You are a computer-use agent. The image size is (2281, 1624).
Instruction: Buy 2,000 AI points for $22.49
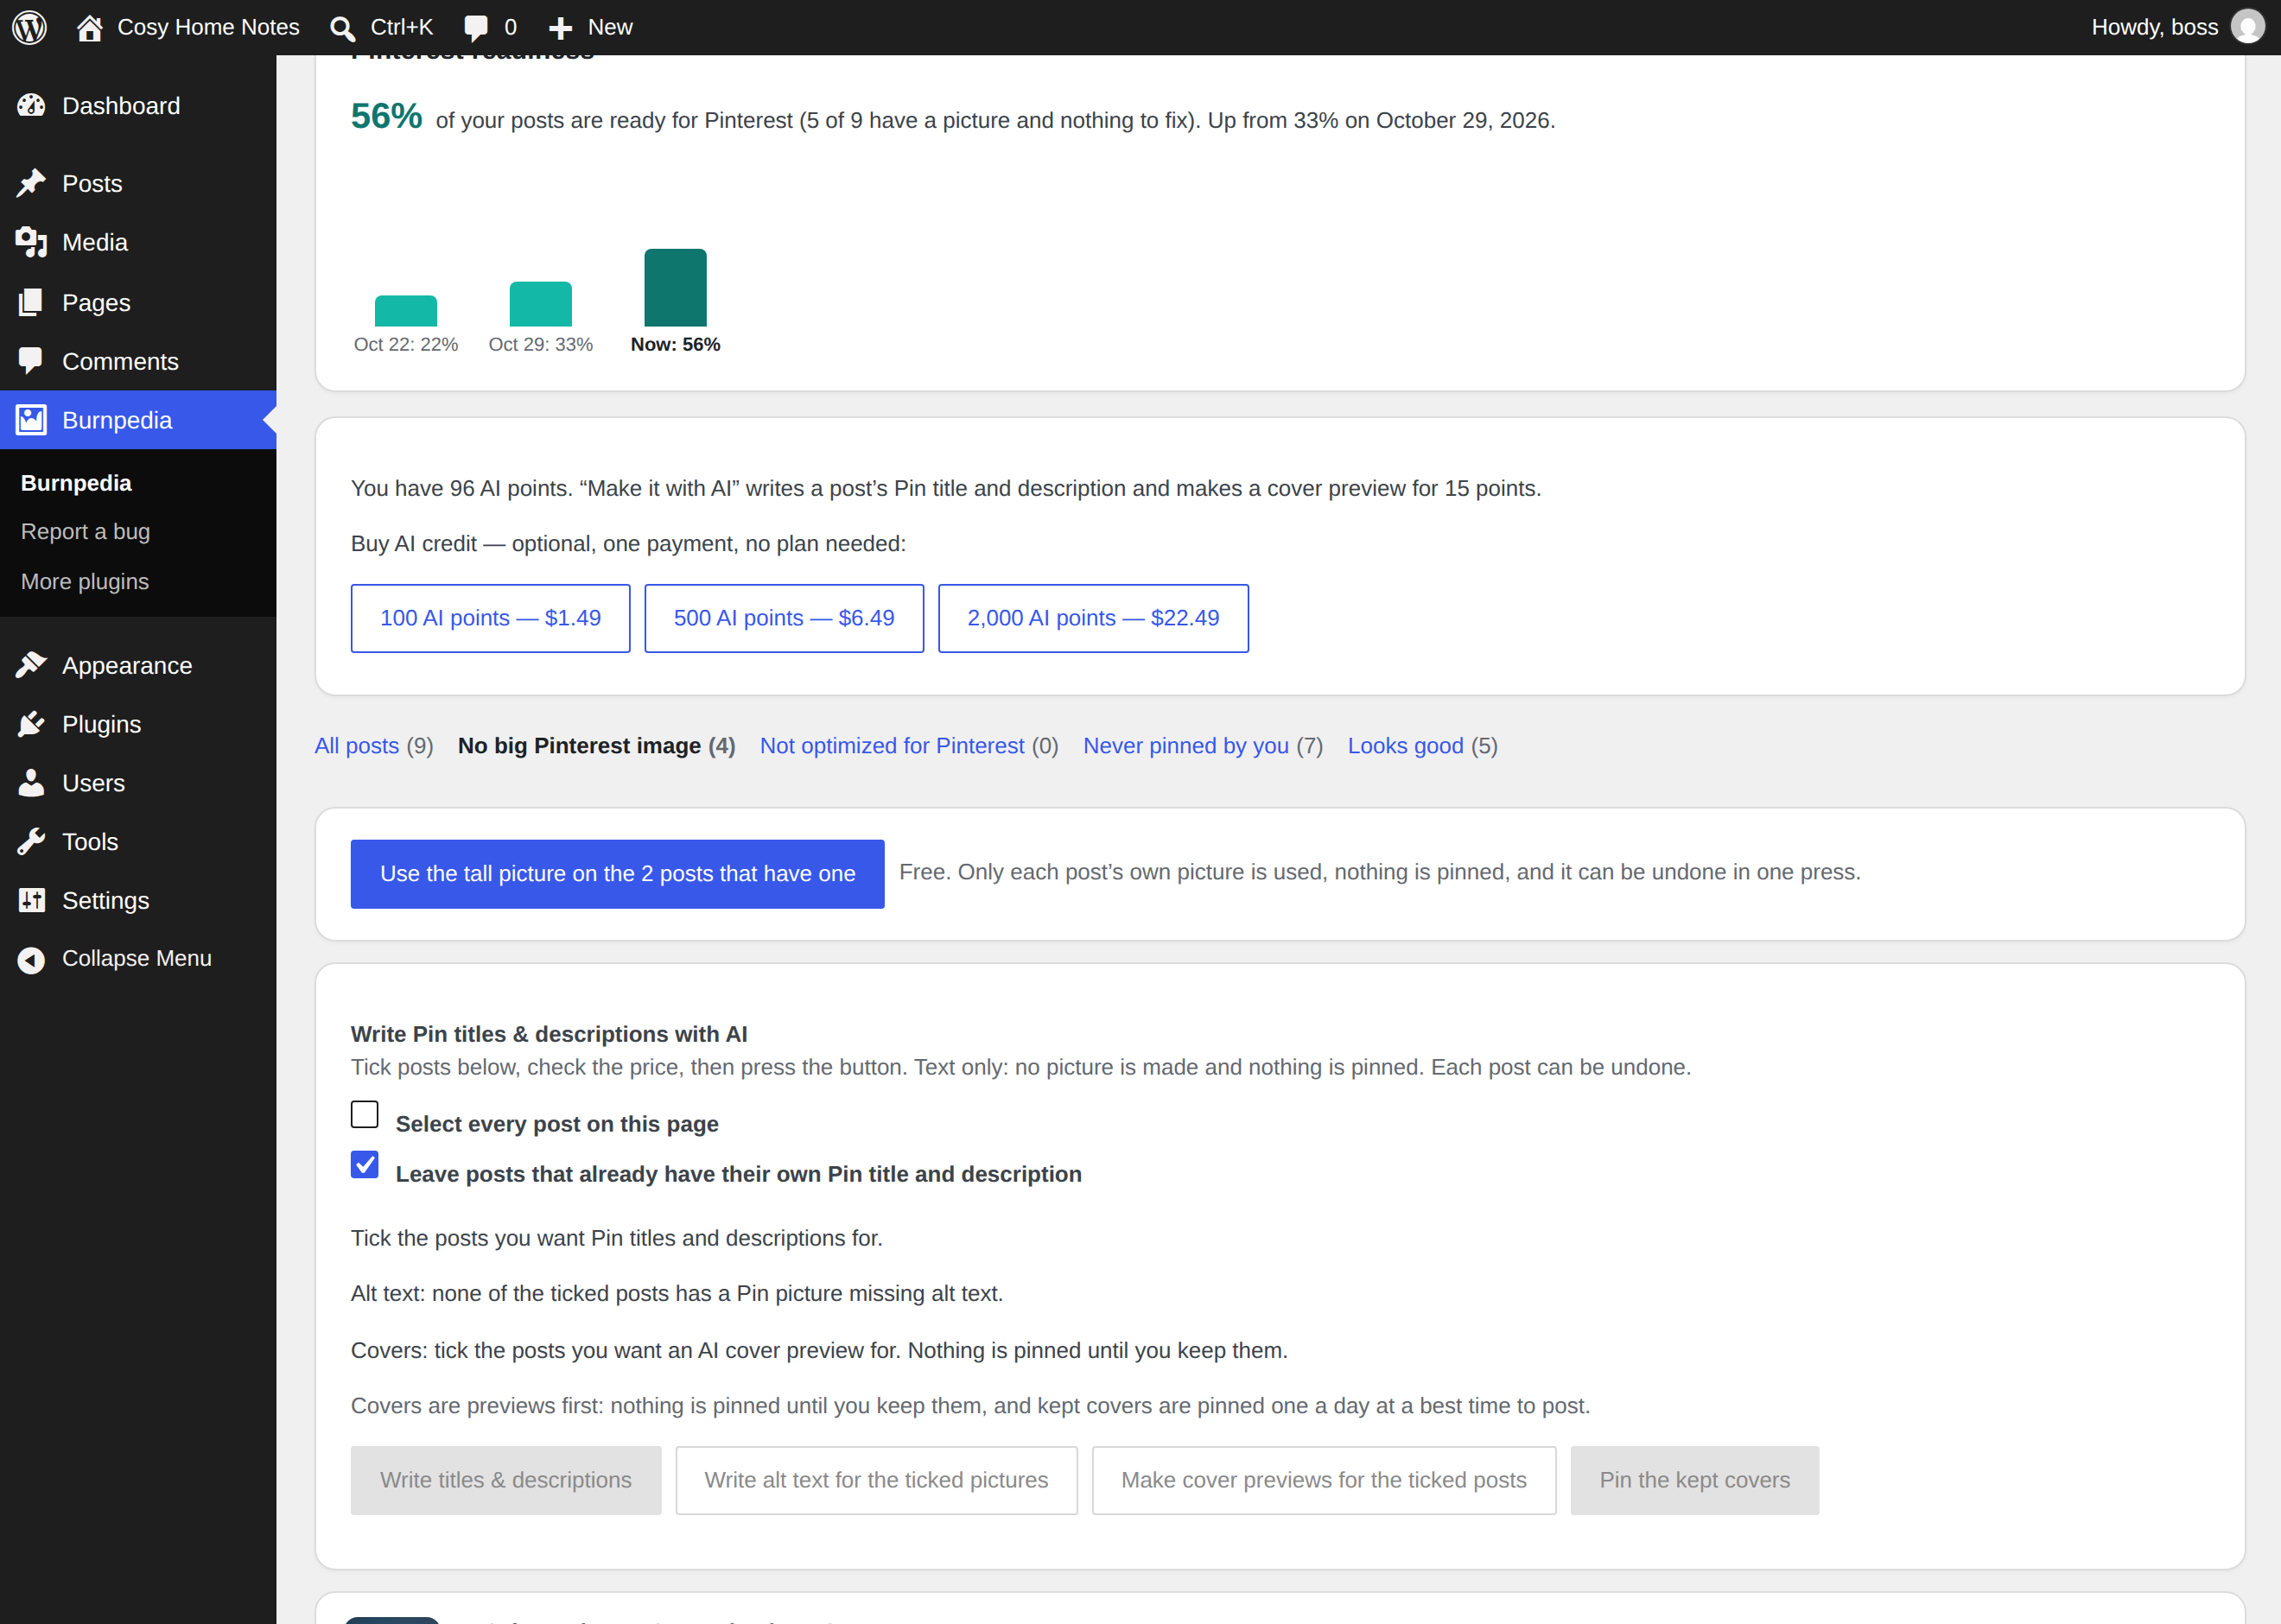click(x=1093, y=618)
